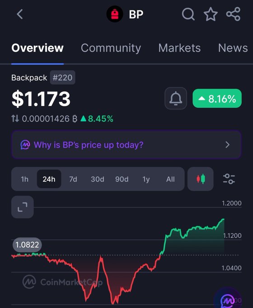Open the purple AI chat bubble button
The image size is (253, 308).
point(228,301)
